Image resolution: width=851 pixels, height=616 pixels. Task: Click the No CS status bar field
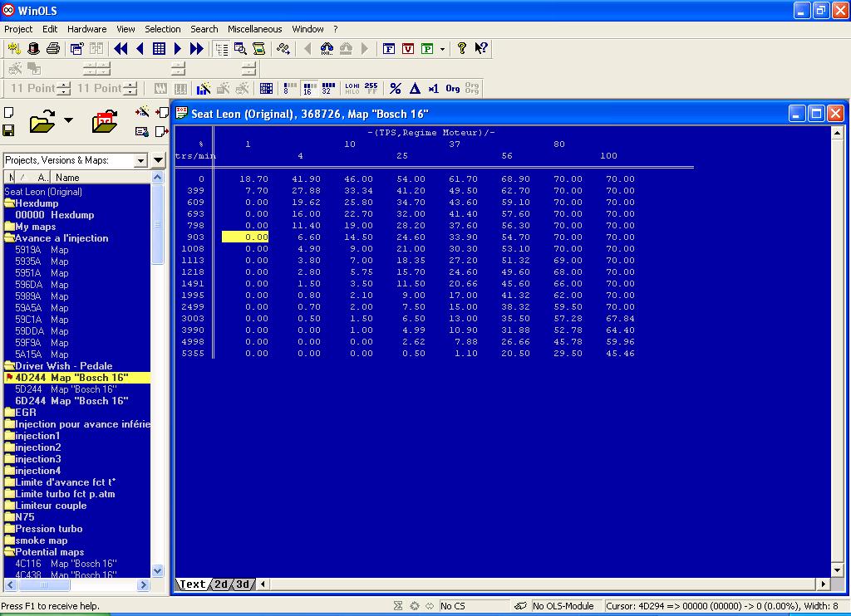(473, 606)
